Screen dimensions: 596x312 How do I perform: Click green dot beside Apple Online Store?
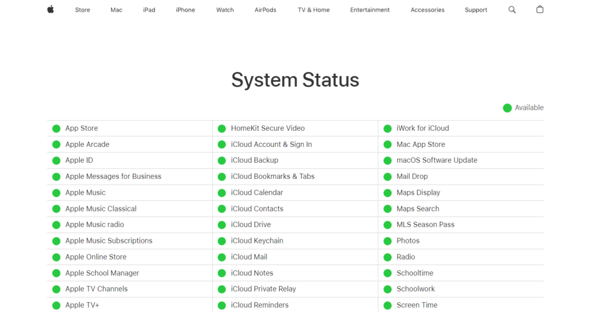tap(56, 257)
